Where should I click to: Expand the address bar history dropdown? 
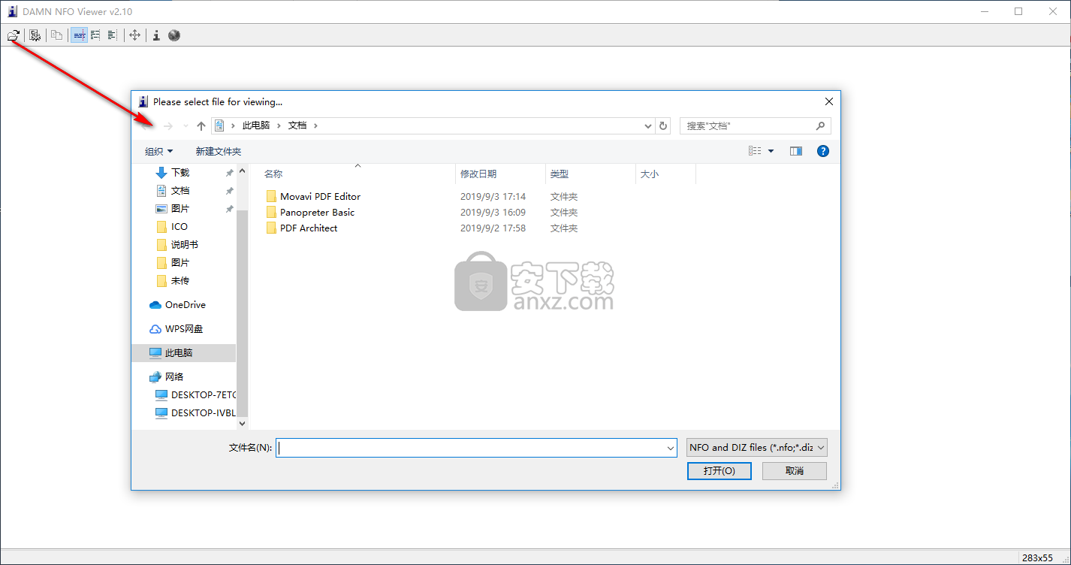(648, 126)
